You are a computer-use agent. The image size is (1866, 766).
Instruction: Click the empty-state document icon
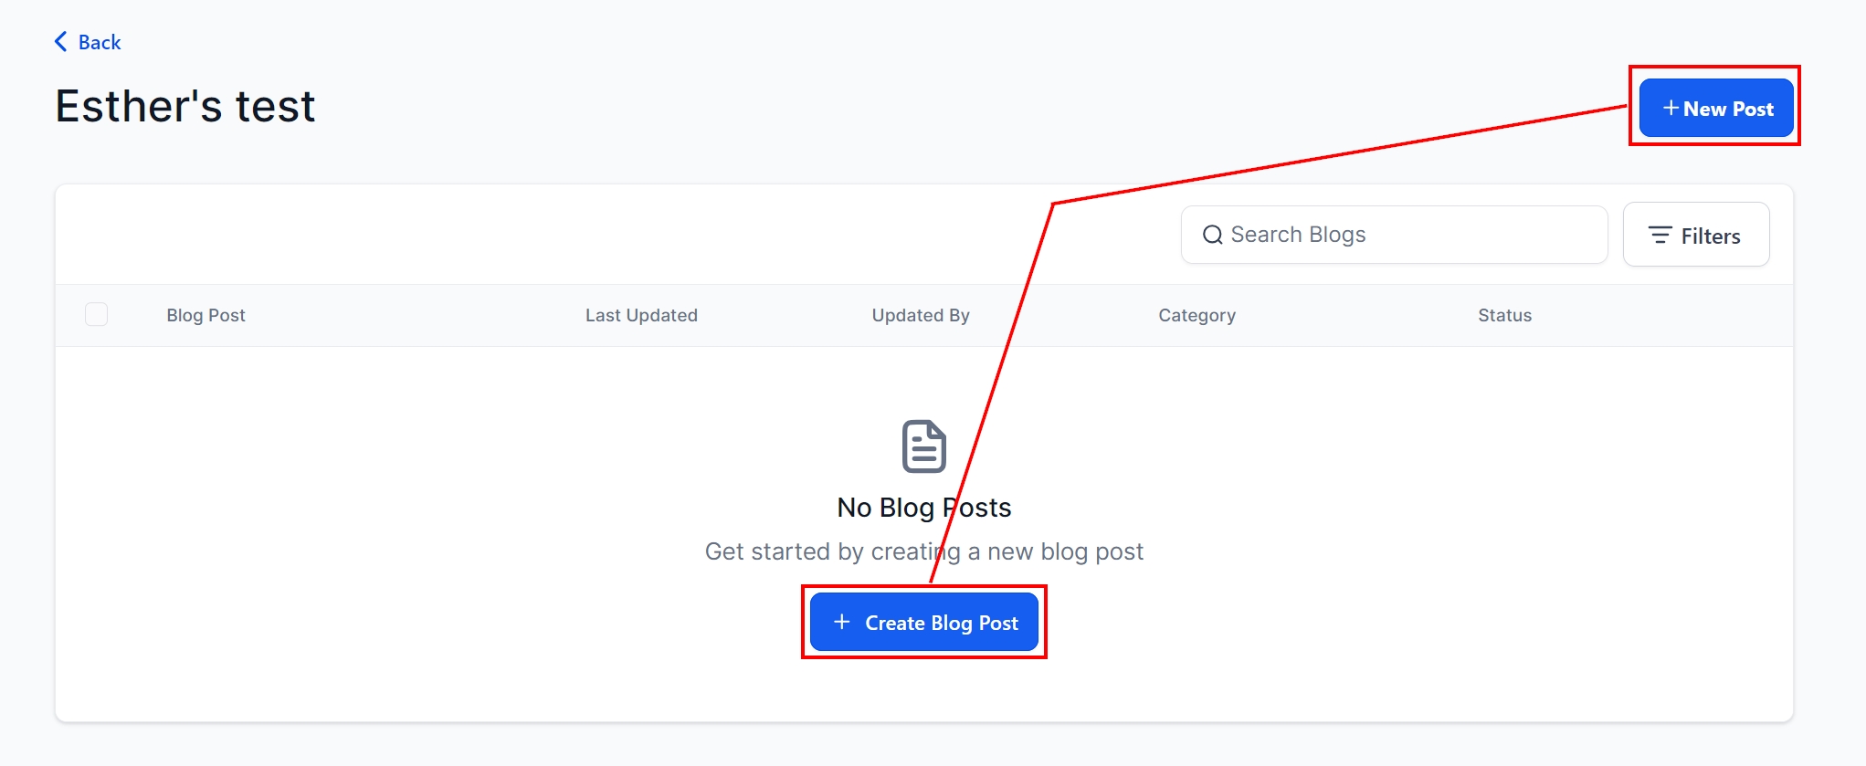(x=923, y=446)
